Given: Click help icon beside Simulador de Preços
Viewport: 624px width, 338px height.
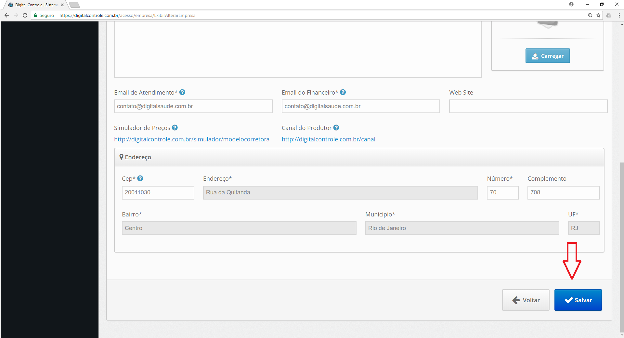Looking at the screenshot, I should click(x=175, y=128).
